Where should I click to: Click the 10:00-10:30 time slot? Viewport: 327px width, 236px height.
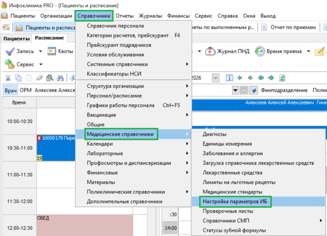coord(20,121)
